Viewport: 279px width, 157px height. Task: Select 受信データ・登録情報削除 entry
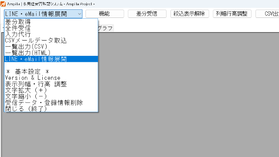(x=51, y=103)
